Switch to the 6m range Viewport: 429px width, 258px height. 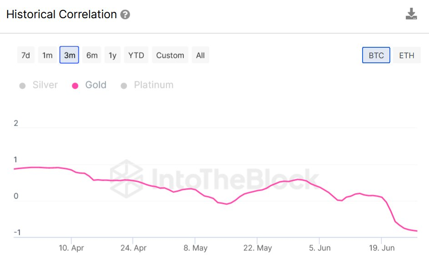tap(91, 55)
